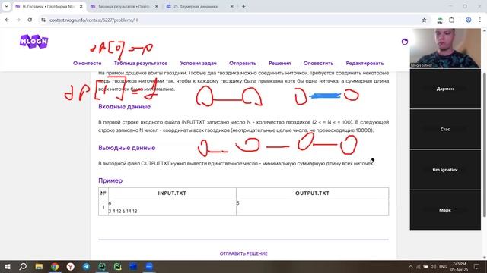Click the sample input '3 4 12 6 14 13'
The image size is (487, 273).
tap(123, 211)
